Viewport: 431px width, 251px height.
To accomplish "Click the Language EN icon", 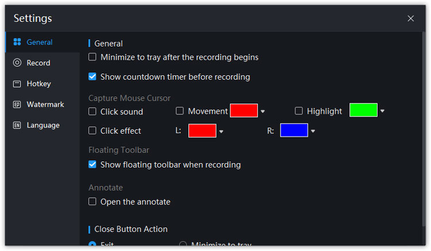I will click(x=17, y=125).
